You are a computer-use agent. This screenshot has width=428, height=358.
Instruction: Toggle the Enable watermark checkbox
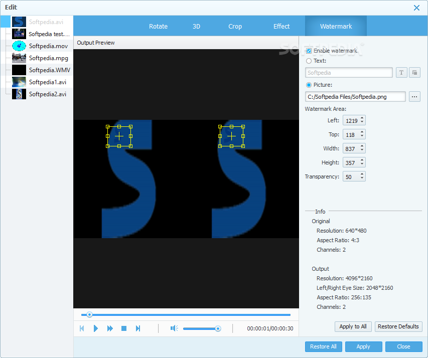click(x=309, y=51)
